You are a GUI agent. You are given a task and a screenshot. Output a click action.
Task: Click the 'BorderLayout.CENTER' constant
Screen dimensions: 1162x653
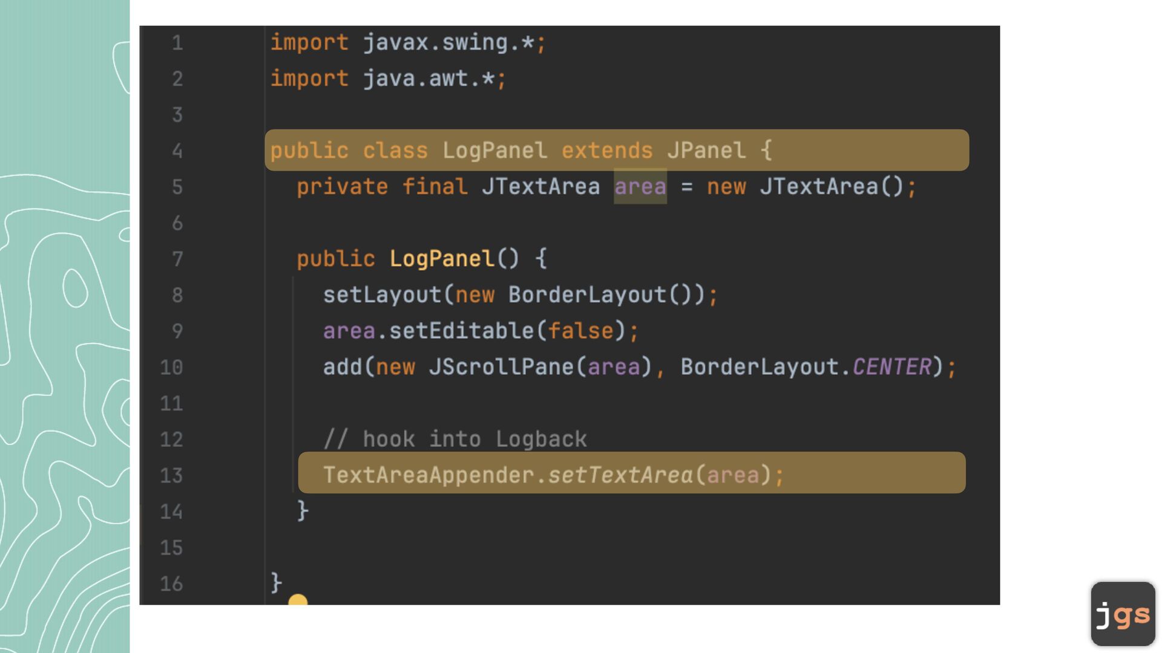[806, 367]
